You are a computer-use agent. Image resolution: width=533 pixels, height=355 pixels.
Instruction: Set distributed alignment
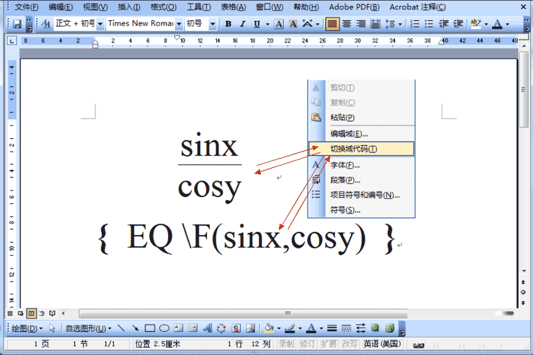pyautogui.click(x=375, y=24)
